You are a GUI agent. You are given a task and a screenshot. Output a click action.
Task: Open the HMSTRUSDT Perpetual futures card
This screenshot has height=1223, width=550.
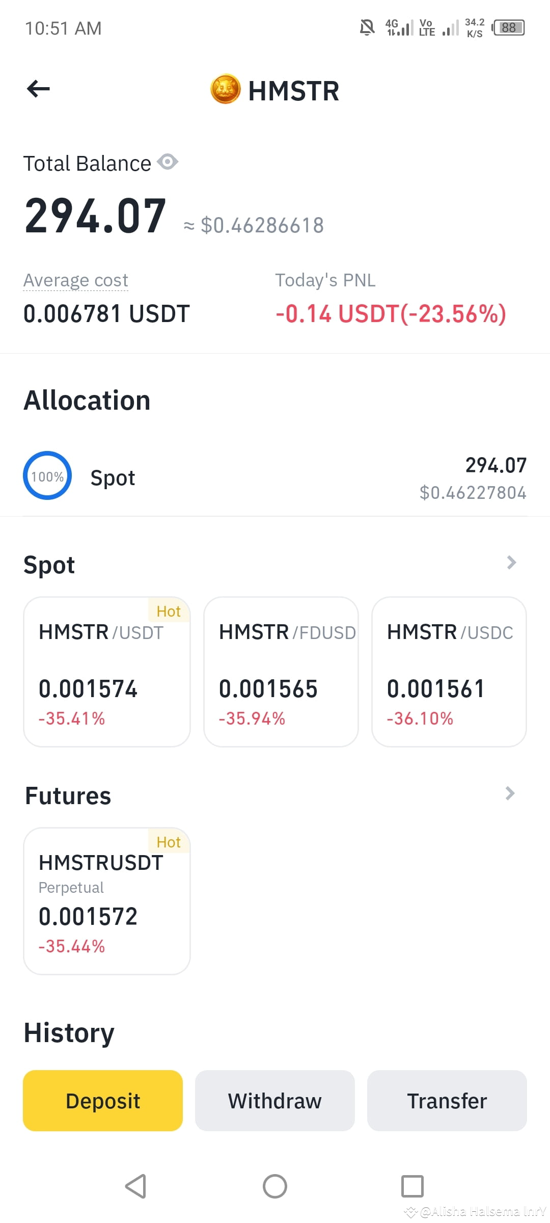[107, 901]
